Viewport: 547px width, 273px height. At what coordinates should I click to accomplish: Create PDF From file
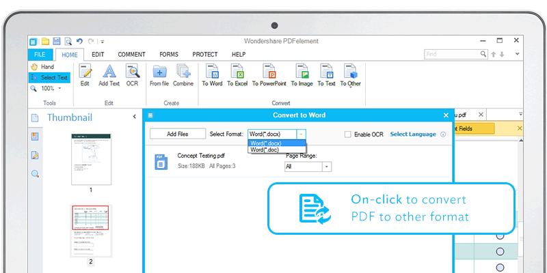[159, 75]
